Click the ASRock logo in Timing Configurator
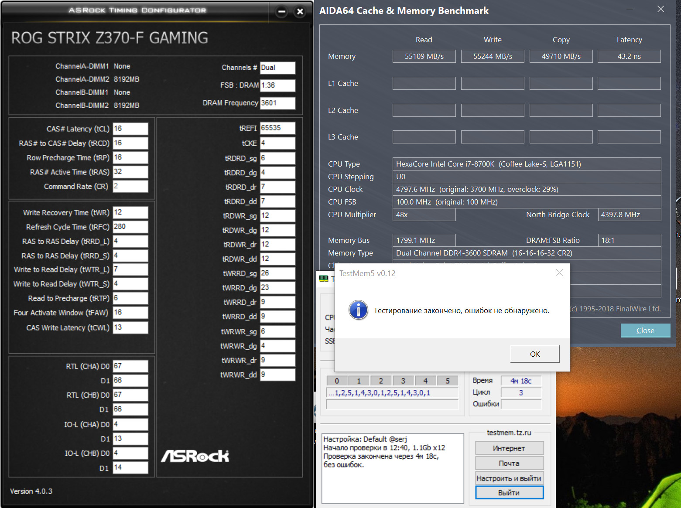This screenshot has width=681, height=508. [x=195, y=456]
